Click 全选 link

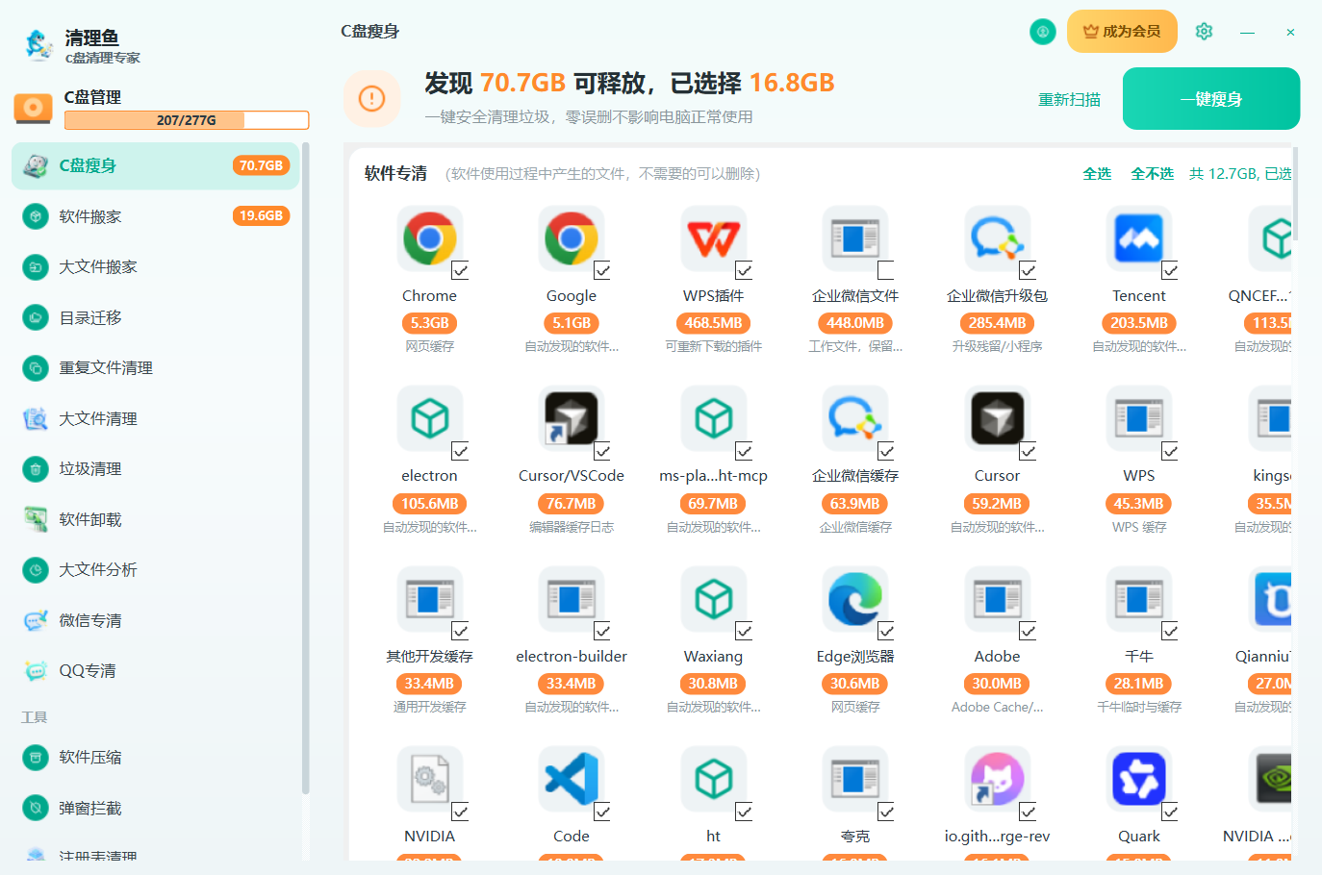1097,174
